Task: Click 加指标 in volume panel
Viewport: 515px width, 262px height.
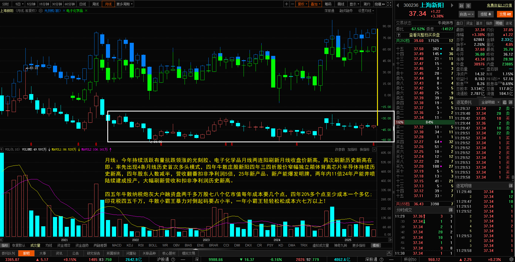Action: [x=352, y=149]
